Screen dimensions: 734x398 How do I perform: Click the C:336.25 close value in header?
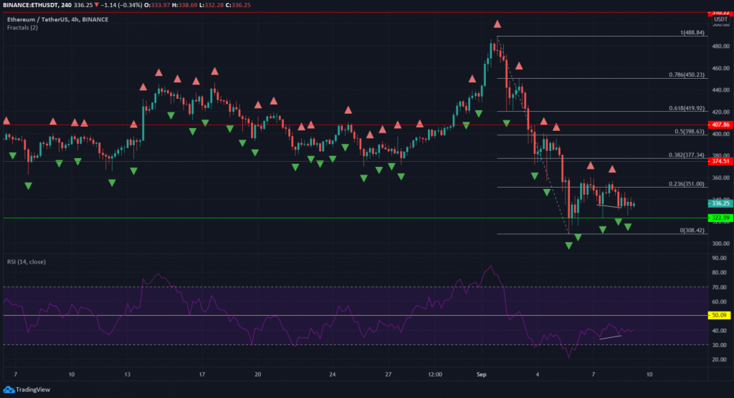pos(238,5)
